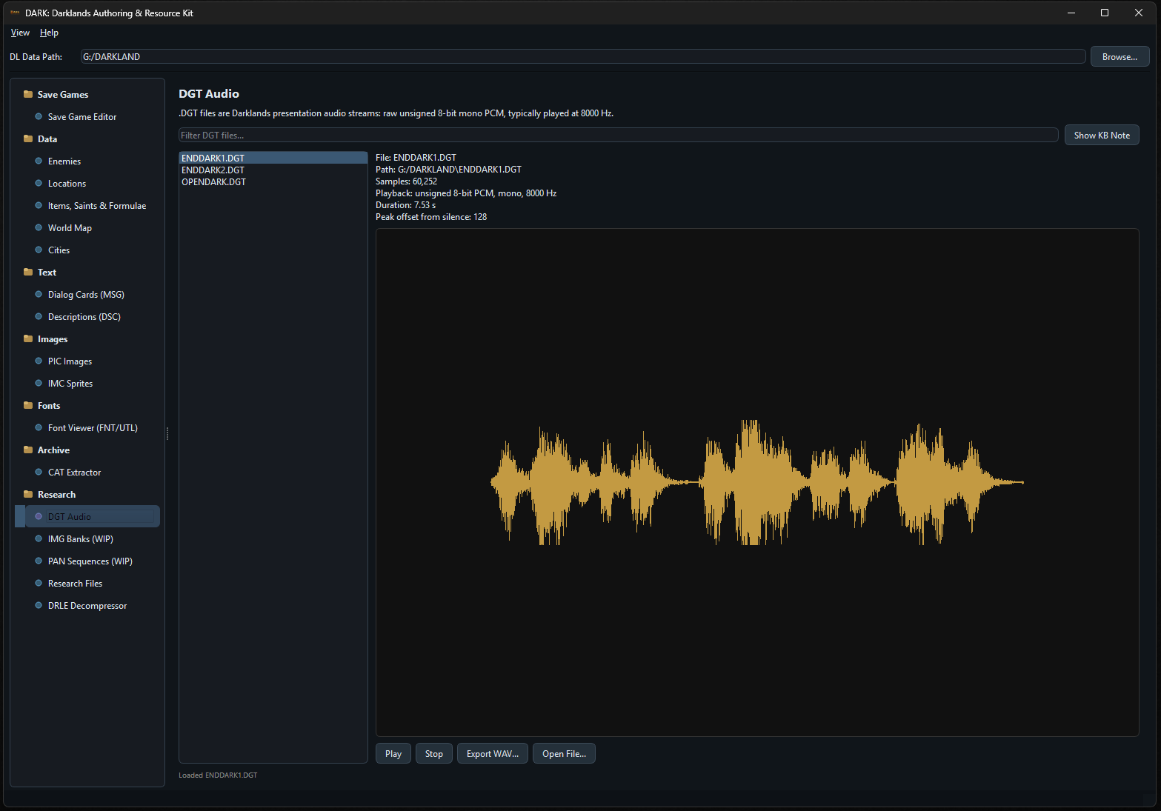Play the loaded DGT audio

pos(393,753)
